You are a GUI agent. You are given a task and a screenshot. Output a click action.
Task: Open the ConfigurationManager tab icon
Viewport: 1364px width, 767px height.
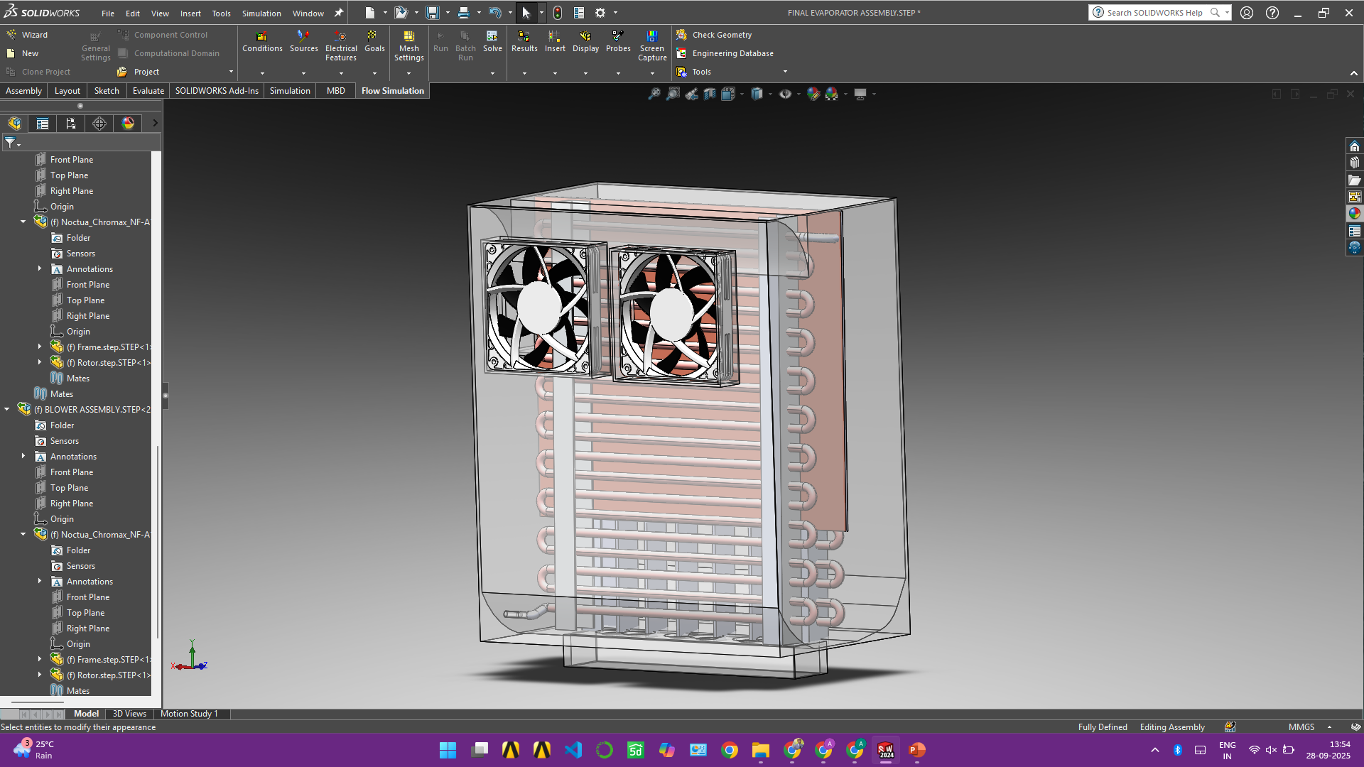point(71,124)
